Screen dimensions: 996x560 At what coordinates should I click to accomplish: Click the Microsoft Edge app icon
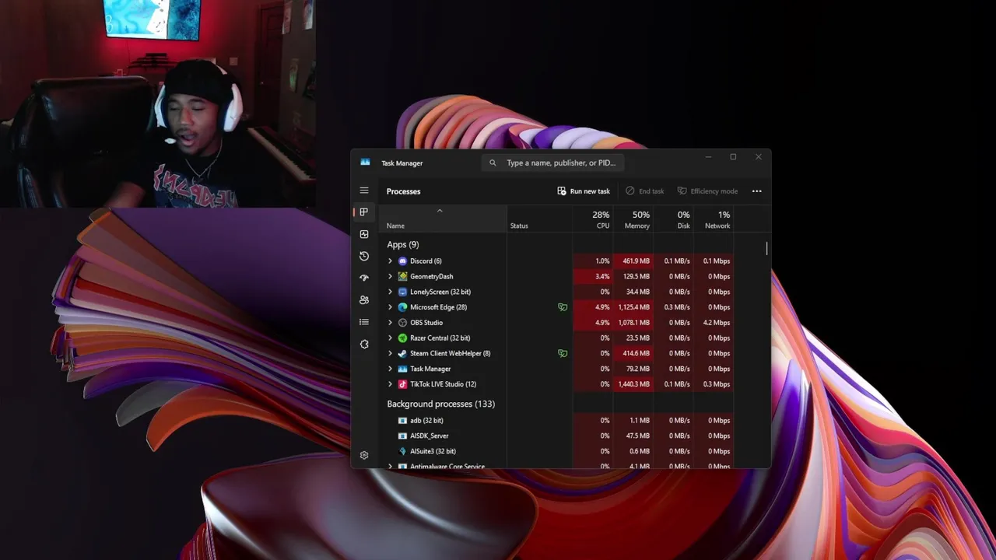(x=402, y=307)
